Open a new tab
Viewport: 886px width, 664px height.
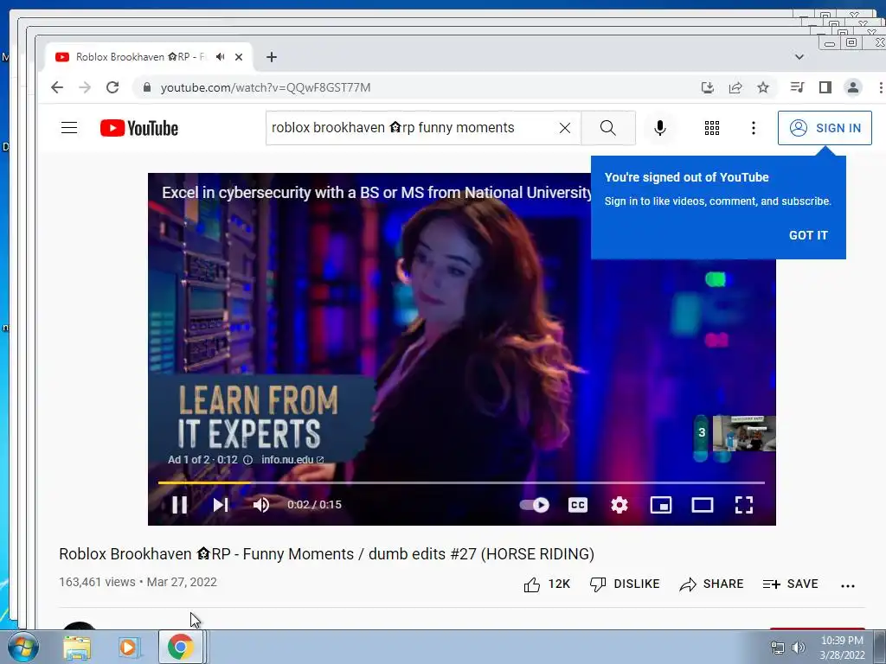click(x=272, y=57)
